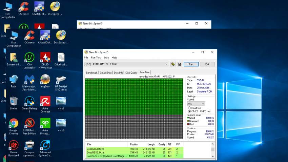Select the nero2 image file icon
Screen dimensions: 288x162
61,103
